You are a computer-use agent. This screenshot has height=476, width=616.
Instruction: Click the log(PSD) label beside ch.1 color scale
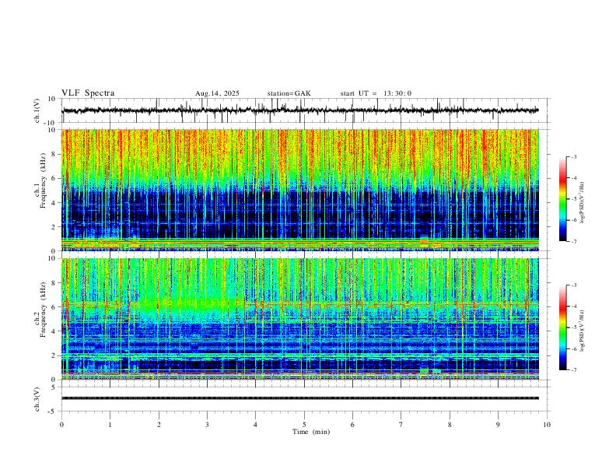point(583,203)
